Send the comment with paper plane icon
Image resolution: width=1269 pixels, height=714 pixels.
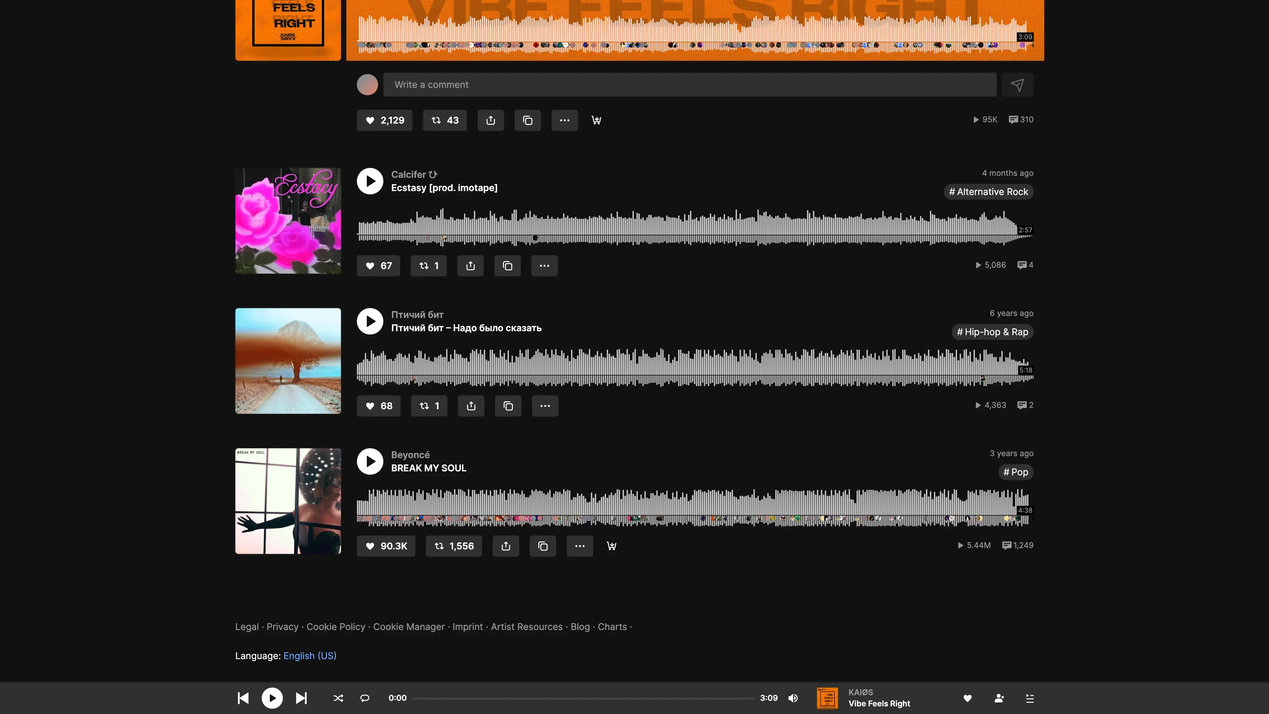[x=1017, y=85]
